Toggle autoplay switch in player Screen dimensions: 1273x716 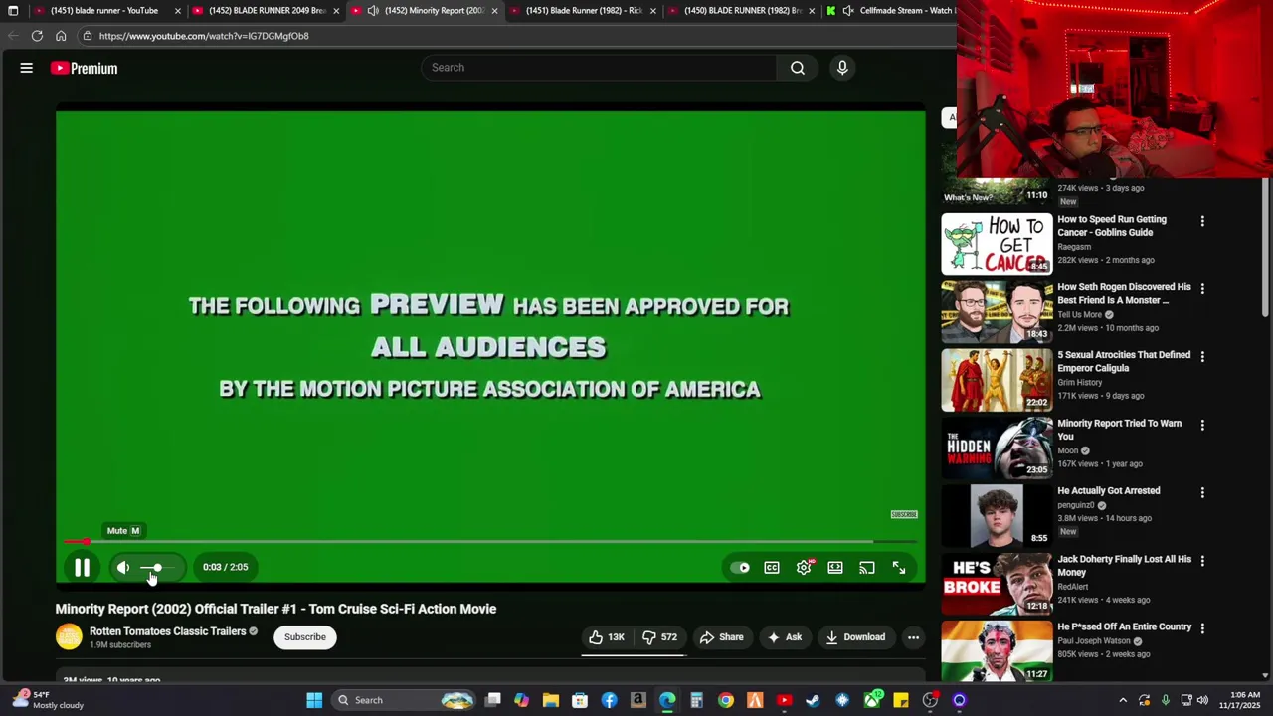(740, 568)
